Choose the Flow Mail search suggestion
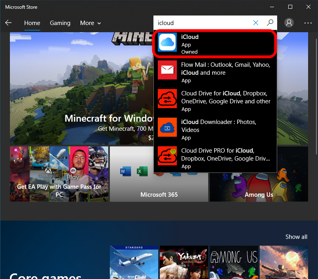This screenshot has height=279, width=318. tap(215, 72)
